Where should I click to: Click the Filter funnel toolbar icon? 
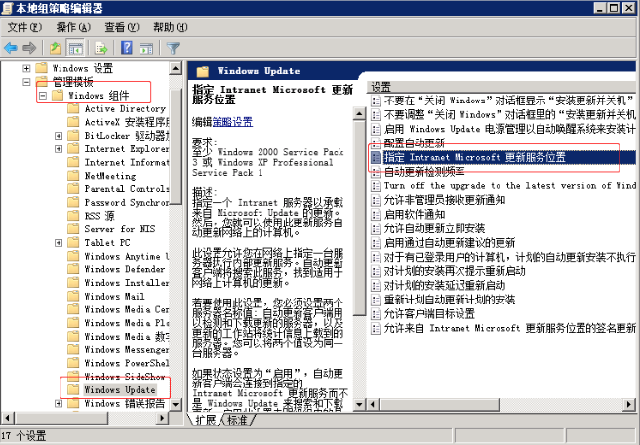point(174,47)
